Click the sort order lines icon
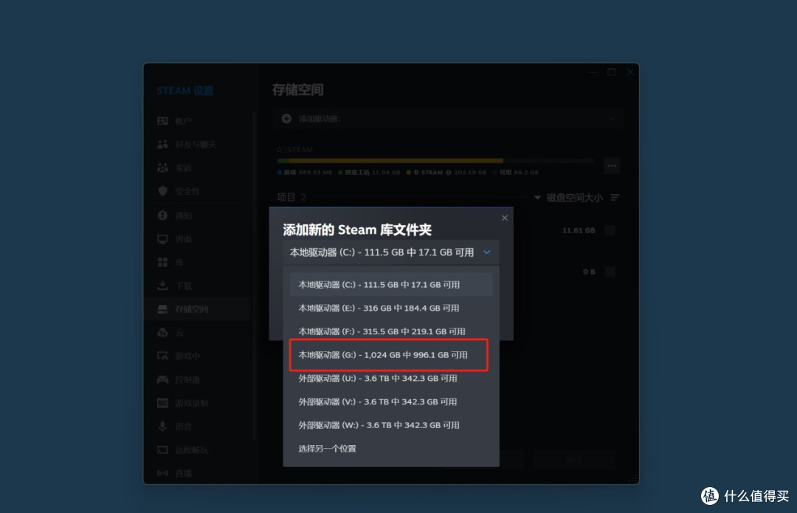The image size is (797, 513). point(615,197)
